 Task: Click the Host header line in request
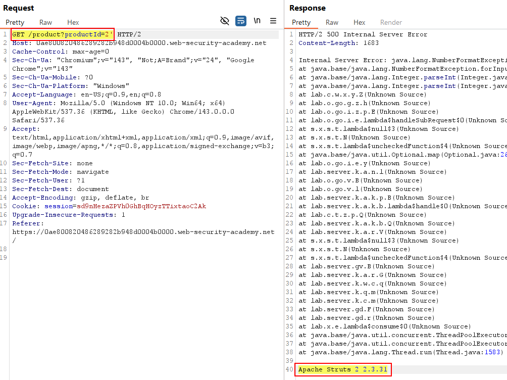(139, 43)
